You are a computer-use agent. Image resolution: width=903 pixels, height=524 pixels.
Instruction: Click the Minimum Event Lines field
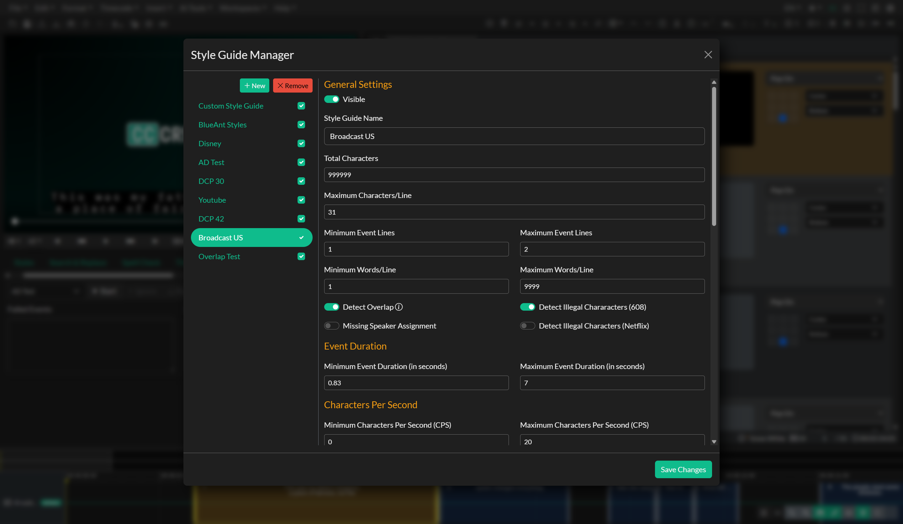pyautogui.click(x=416, y=249)
